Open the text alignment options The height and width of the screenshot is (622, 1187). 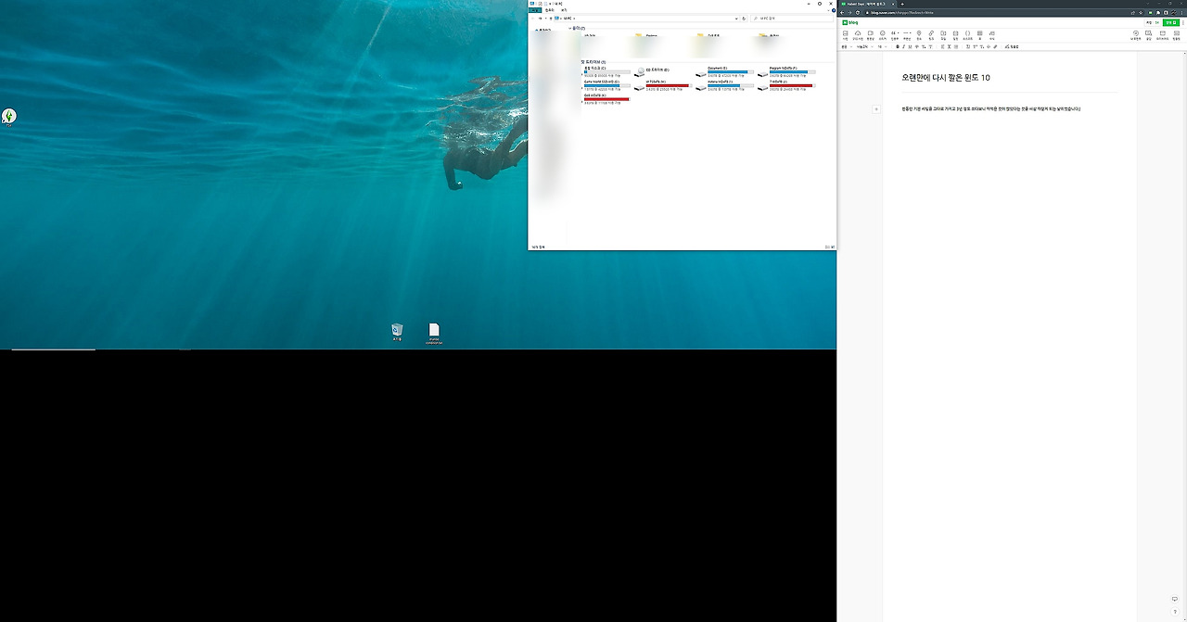(x=942, y=46)
